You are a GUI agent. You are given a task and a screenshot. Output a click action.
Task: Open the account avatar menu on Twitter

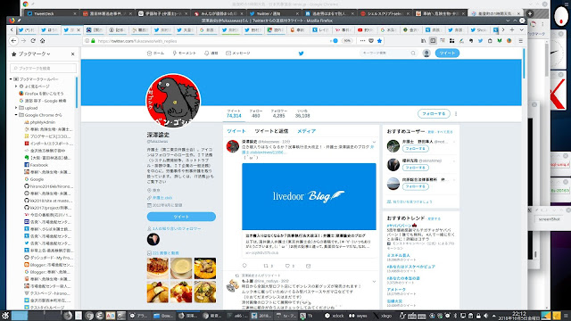point(426,53)
